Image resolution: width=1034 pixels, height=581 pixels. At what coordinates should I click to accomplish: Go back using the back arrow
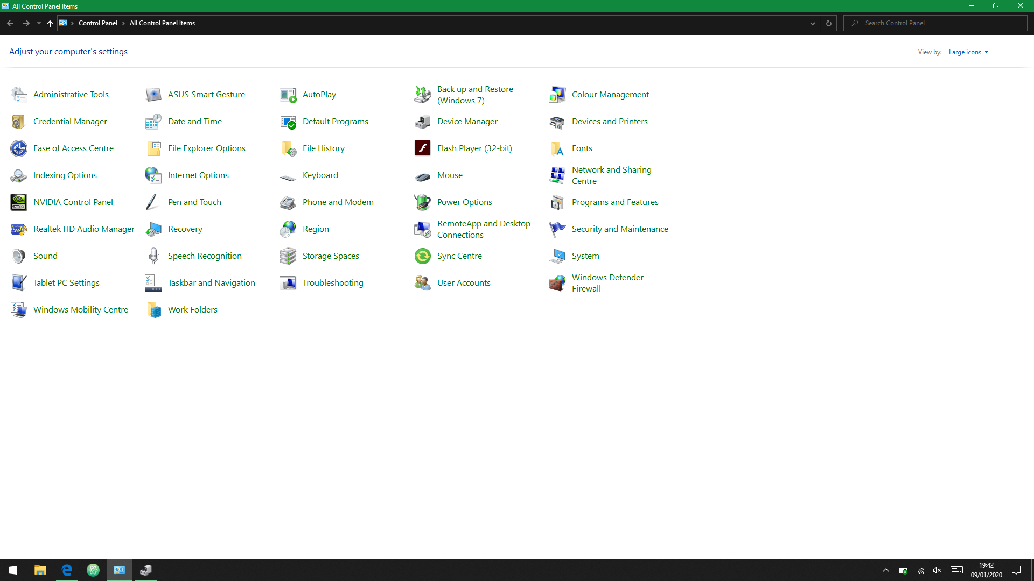point(10,23)
